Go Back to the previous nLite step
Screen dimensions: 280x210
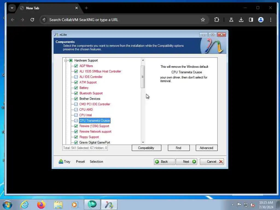coord(164,162)
